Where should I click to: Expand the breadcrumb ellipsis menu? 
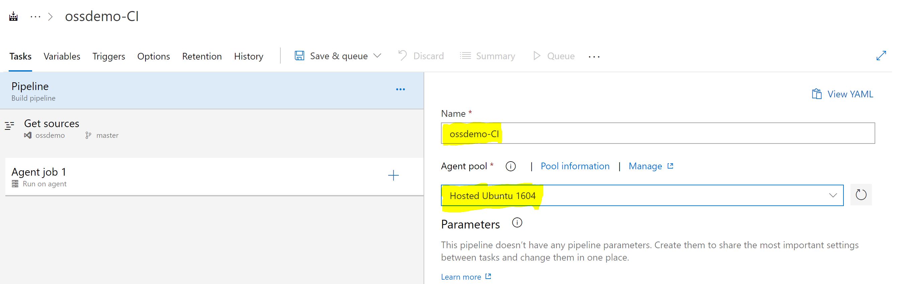tap(35, 17)
